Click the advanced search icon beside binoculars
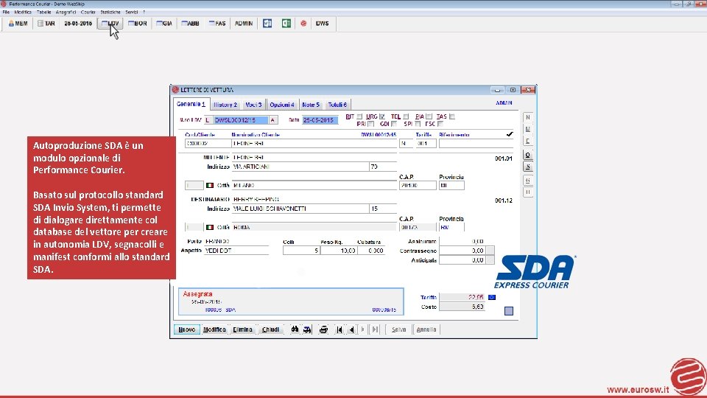 click(307, 329)
